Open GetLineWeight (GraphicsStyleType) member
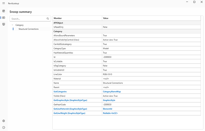The image size is (205, 131). (69, 113)
